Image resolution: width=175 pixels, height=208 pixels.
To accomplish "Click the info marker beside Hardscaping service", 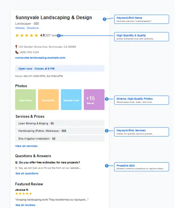I will 107,131.
